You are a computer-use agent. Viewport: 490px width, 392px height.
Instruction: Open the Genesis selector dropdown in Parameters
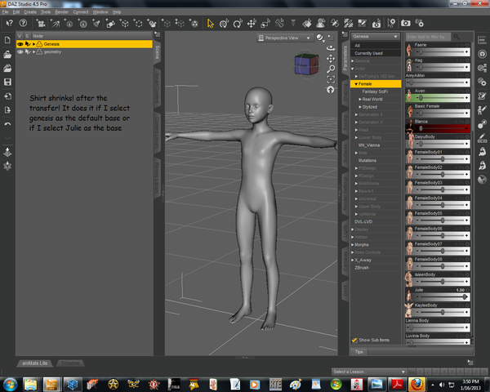point(376,37)
